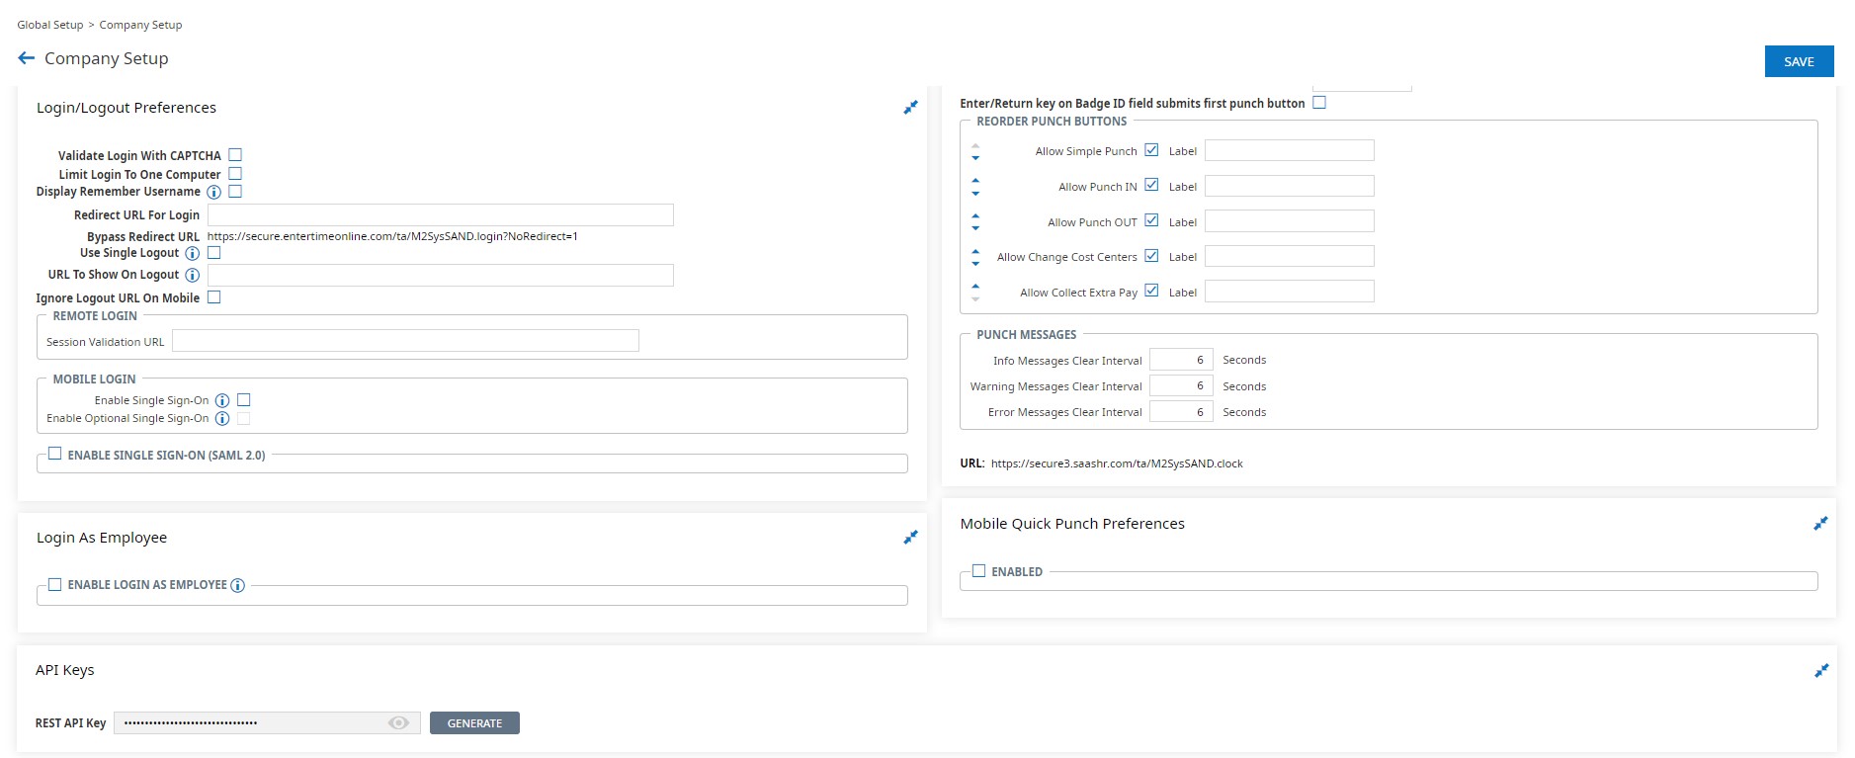Image resolution: width=1855 pixels, height=758 pixels.
Task: Go to Global Setup breadcrumb
Action: tap(49, 25)
